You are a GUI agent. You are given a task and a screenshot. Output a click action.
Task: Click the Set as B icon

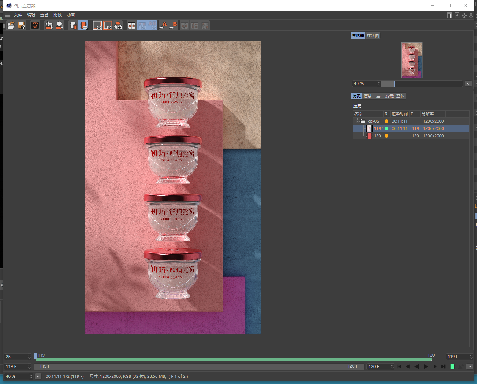coord(174,25)
